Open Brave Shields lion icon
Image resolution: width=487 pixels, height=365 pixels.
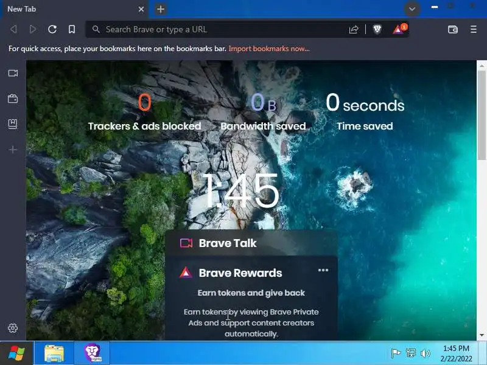pyautogui.click(x=377, y=29)
